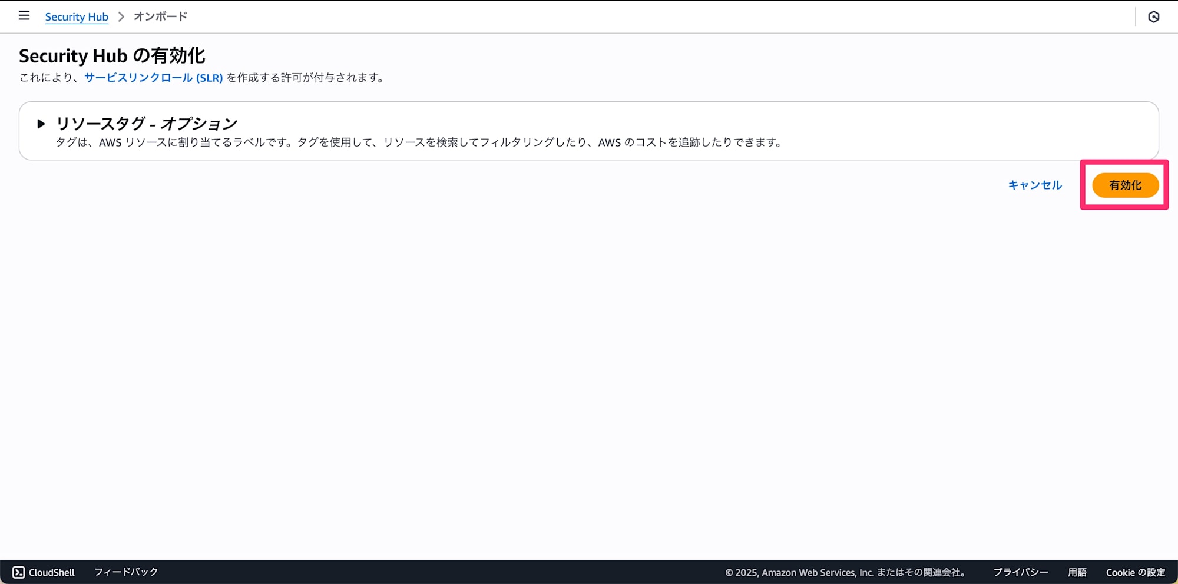Open the サービスリンクロール (SLR) link

153,78
